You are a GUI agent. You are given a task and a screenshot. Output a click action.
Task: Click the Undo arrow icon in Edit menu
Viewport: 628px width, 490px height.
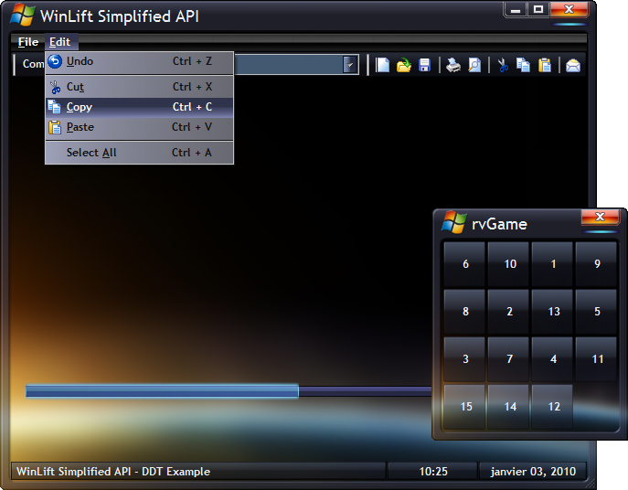pos(55,61)
